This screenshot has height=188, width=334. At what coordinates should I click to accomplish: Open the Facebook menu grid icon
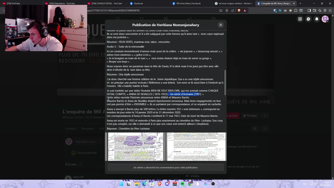click(x=300, y=19)
